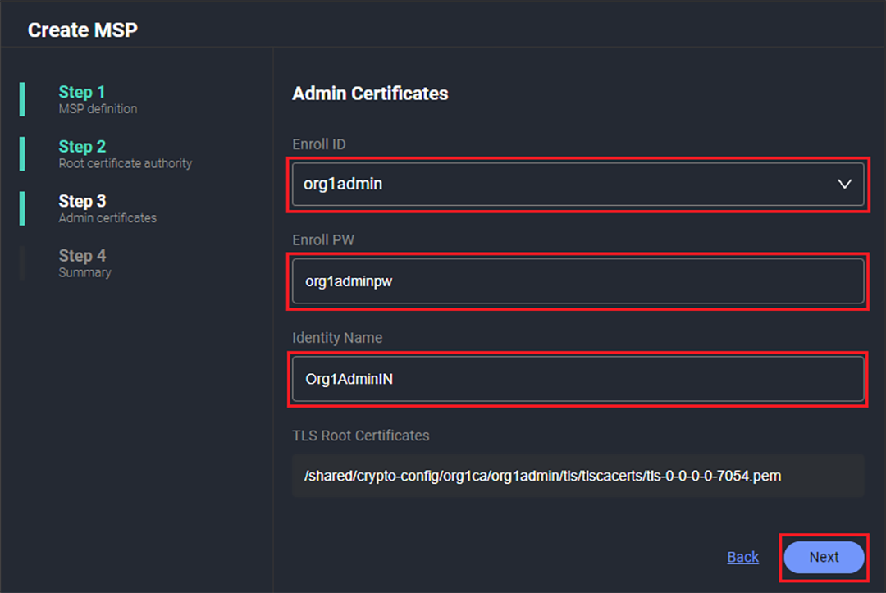Click the green indicator bar beside Step 1
Screen dimensions: 886x593
pos(22,99)
